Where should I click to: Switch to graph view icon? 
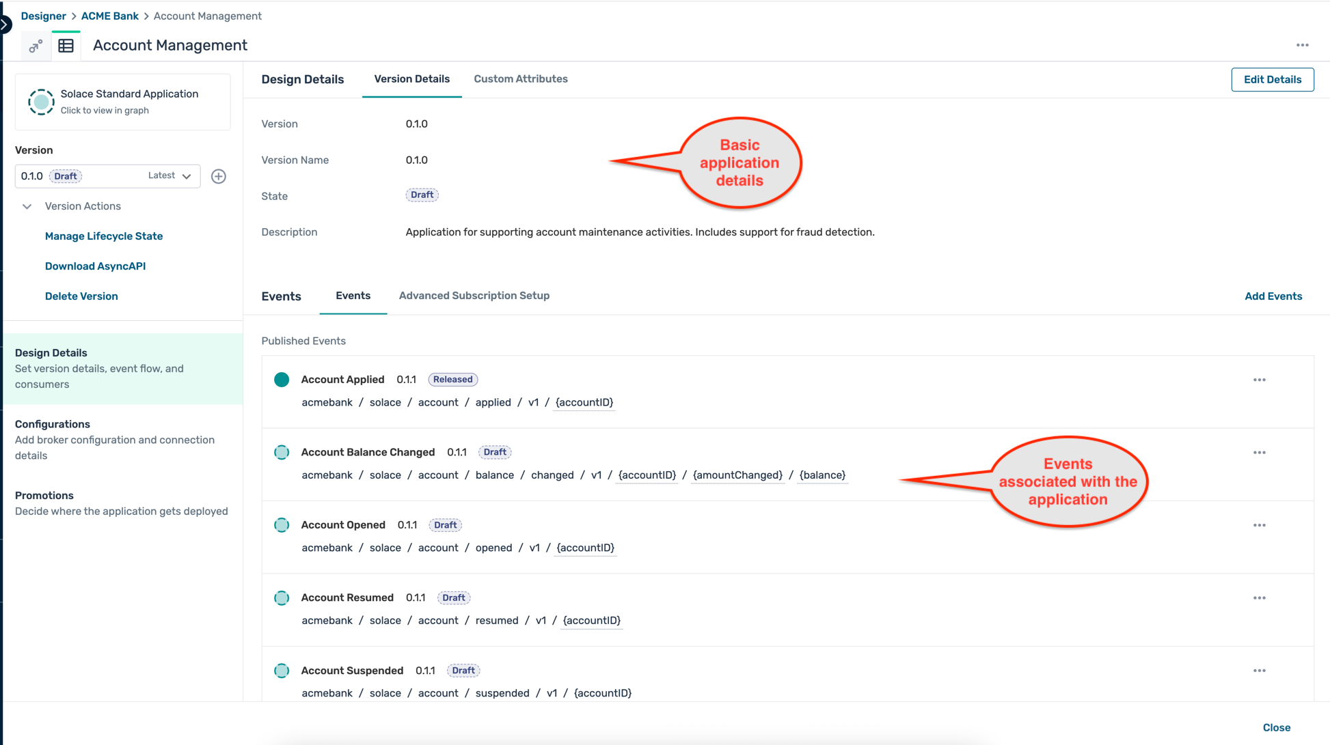(x=36, y=46)
